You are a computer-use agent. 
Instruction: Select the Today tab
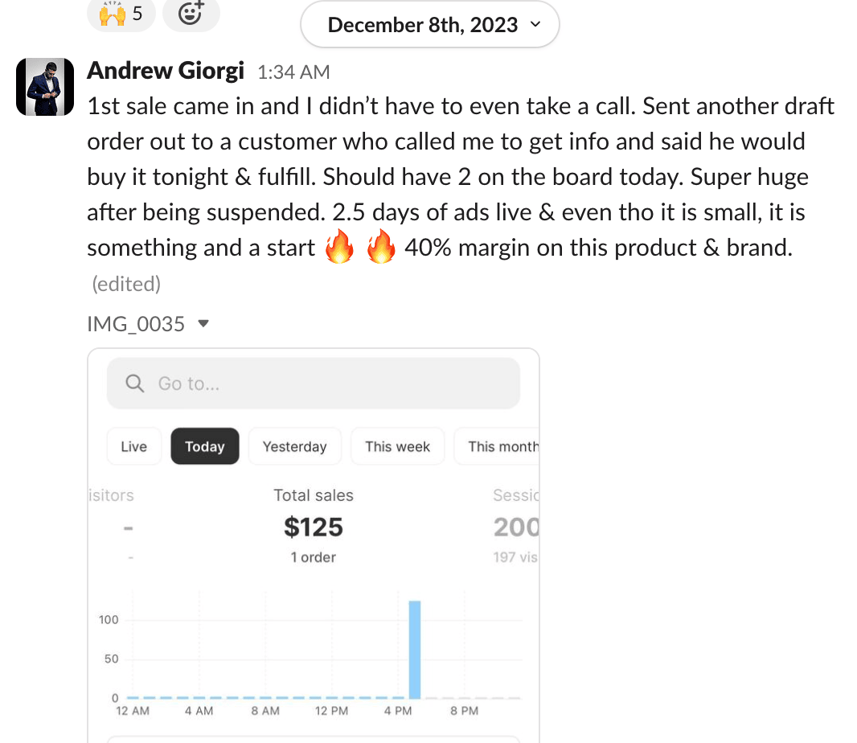[x=205, y=446]
